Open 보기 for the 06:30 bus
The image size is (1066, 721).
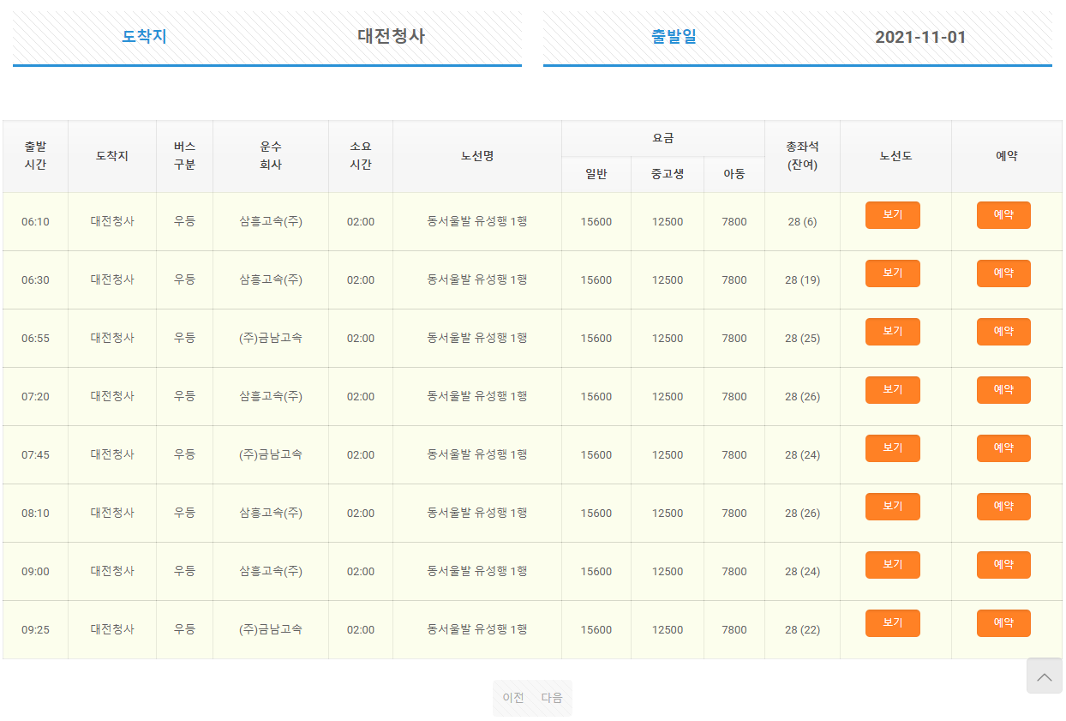(893, 273)
